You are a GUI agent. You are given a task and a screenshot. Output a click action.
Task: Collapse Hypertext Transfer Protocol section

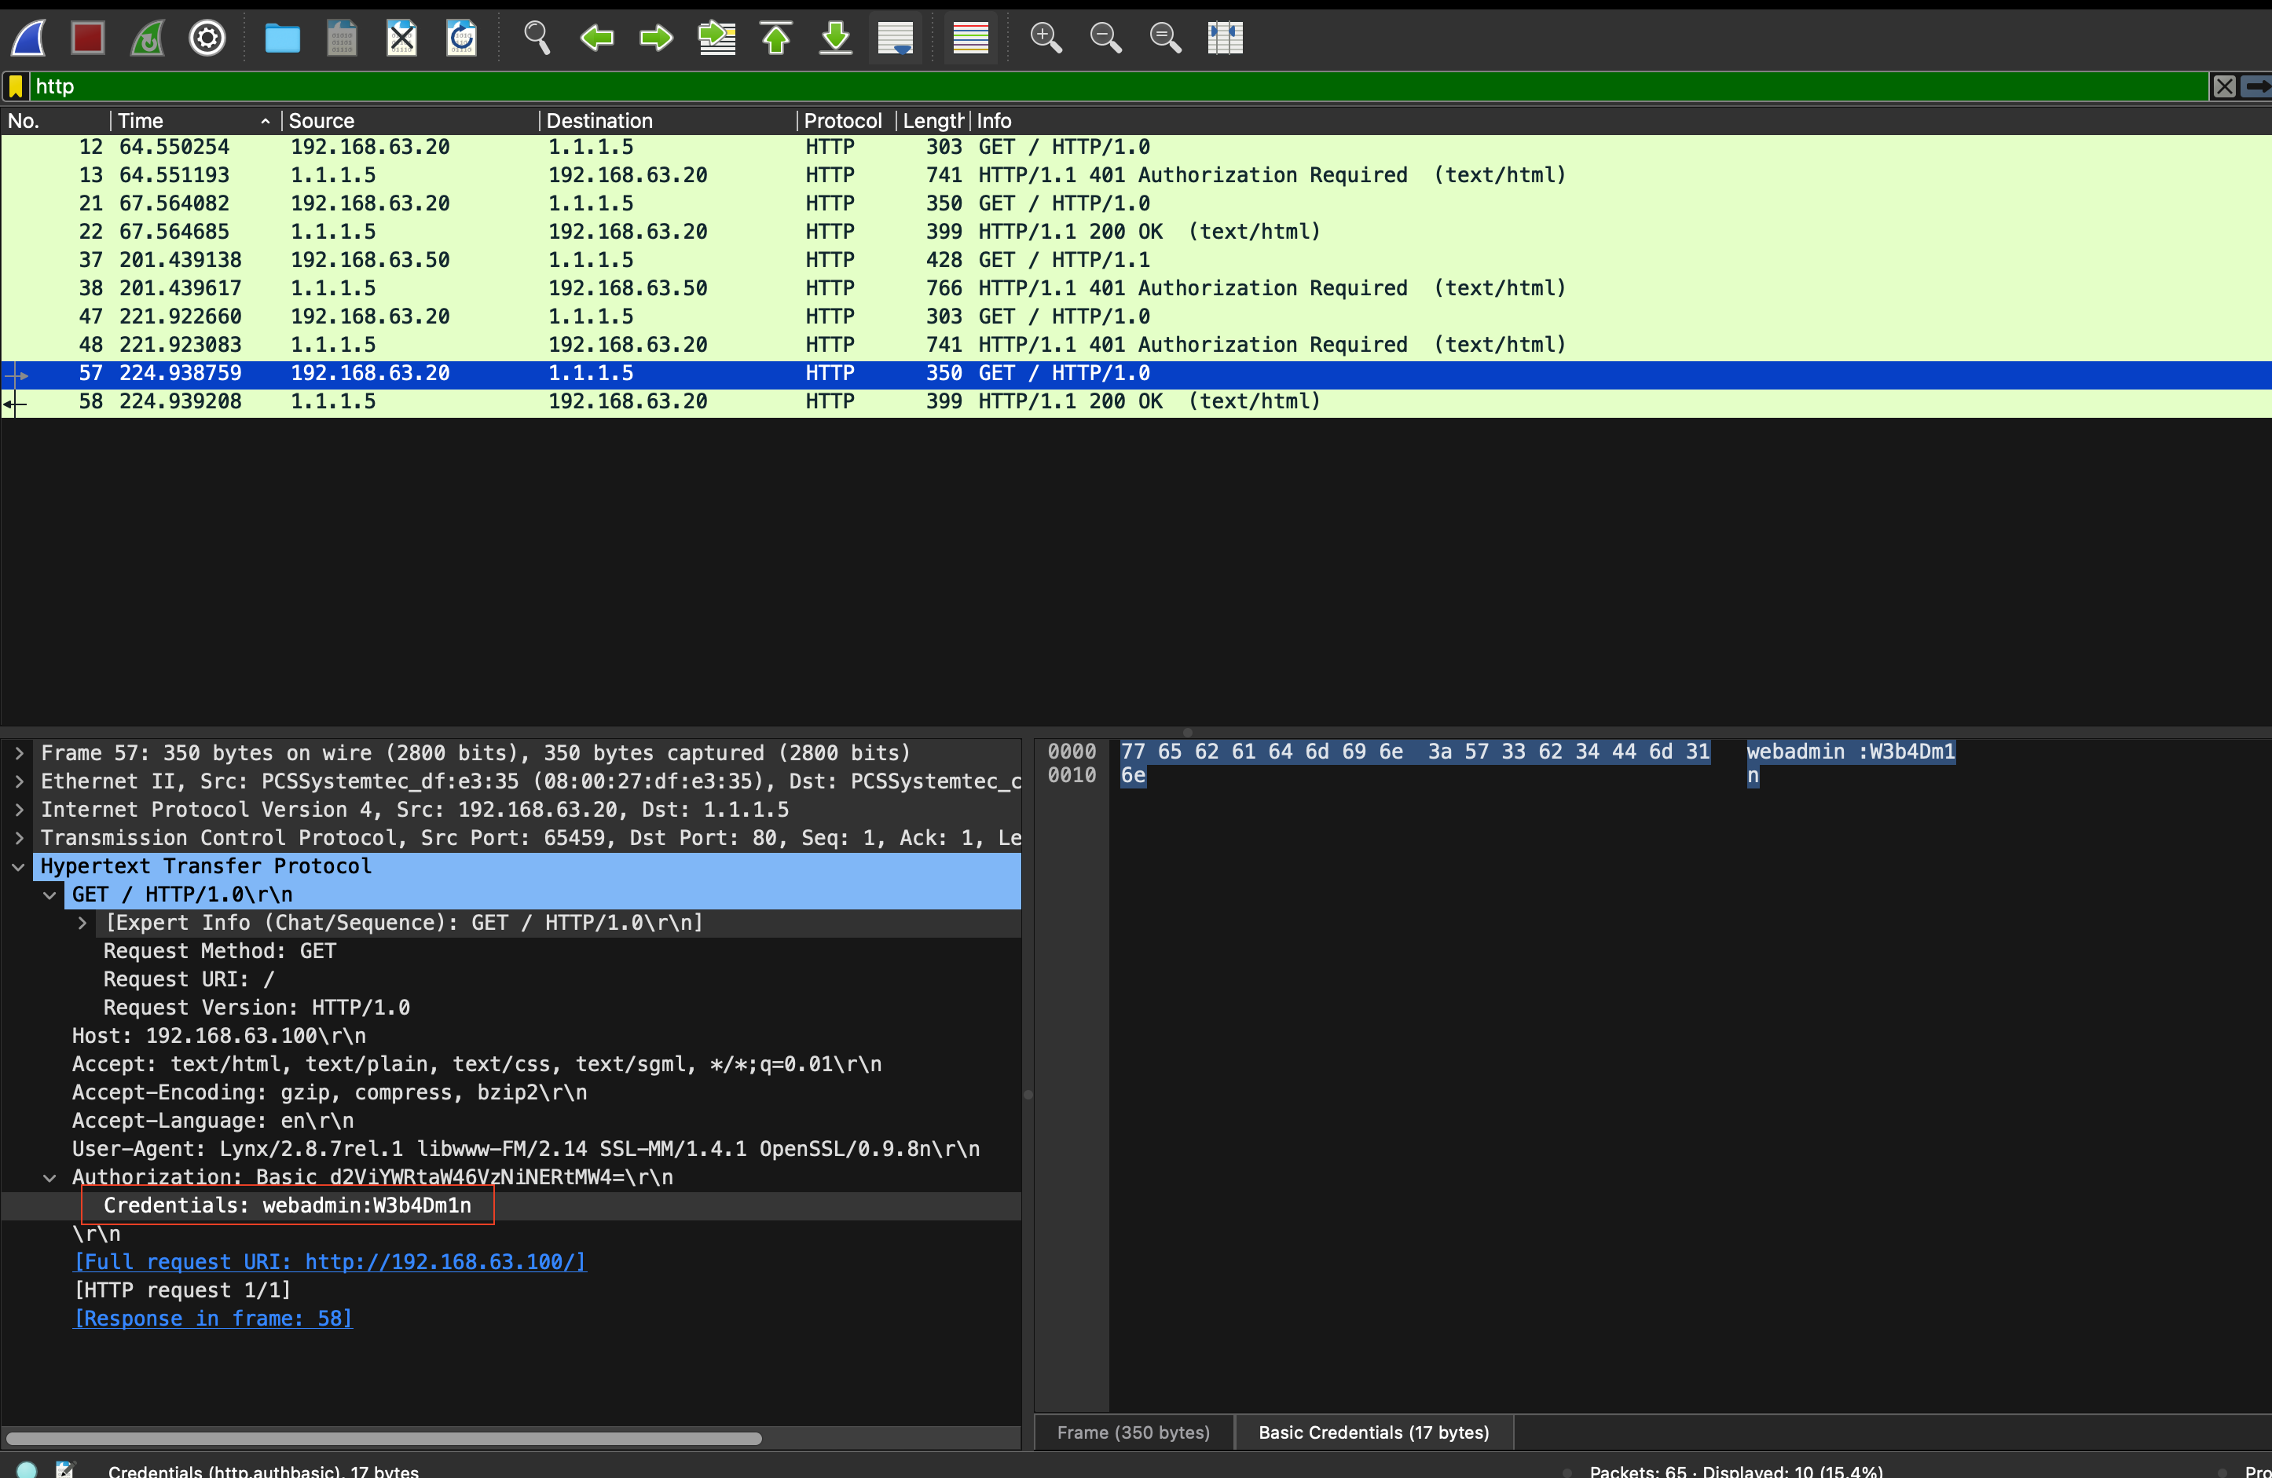click(x=19, y=866)
